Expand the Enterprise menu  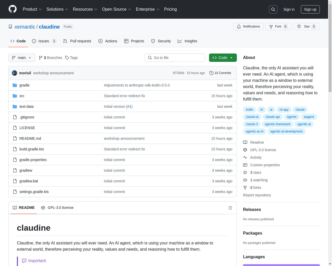tap(148, 9)
